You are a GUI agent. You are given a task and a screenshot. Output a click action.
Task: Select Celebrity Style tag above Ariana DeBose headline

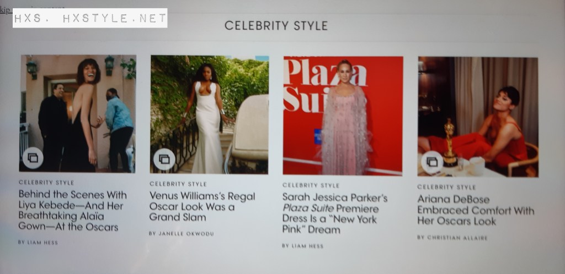[x=446, y=187]
